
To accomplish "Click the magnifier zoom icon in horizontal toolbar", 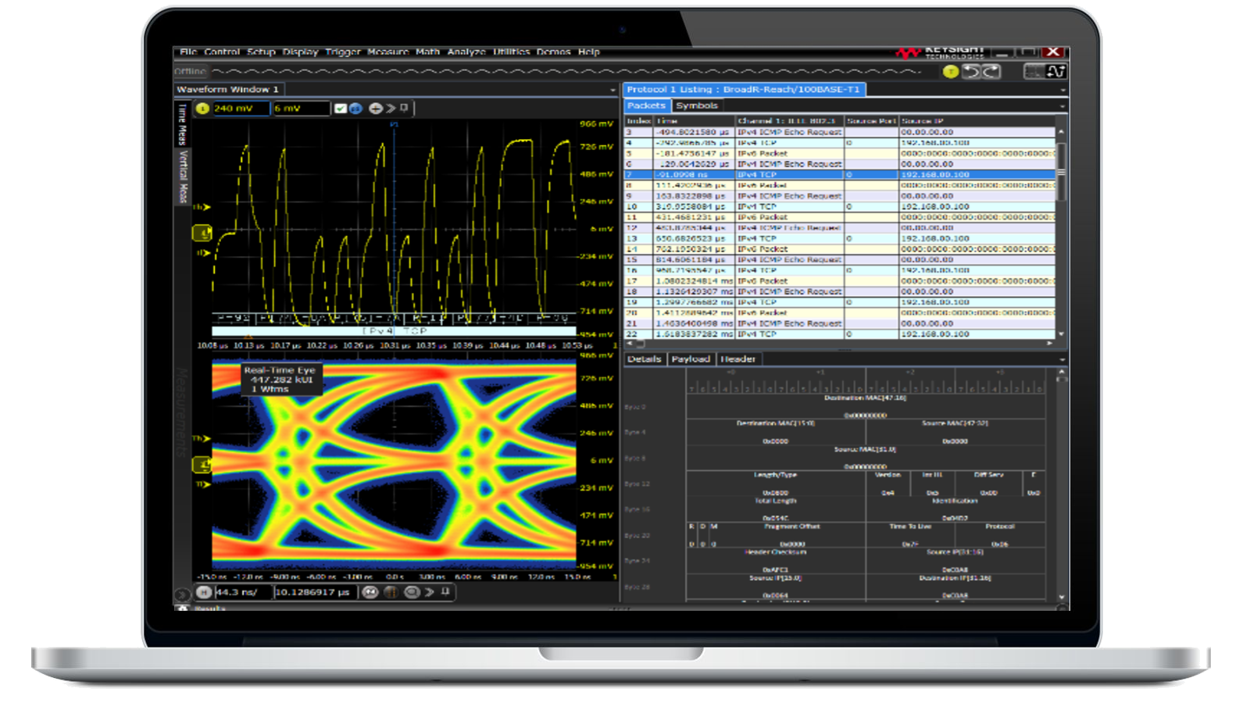I will pyautogui.click(x=412, y=592).
